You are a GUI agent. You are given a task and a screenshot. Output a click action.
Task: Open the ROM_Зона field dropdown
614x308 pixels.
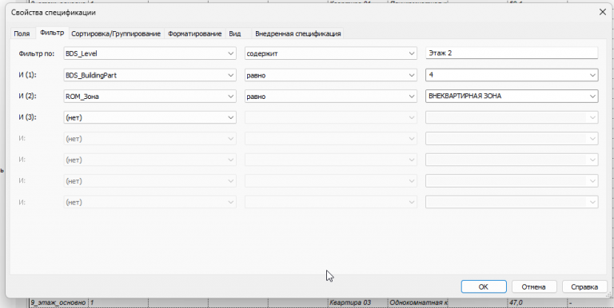pos(150,97)
